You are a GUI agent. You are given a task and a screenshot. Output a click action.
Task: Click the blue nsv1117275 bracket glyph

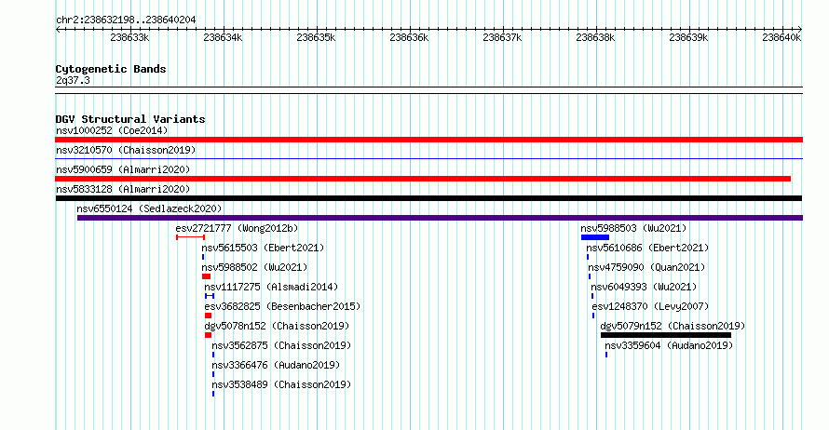(210, 296)
